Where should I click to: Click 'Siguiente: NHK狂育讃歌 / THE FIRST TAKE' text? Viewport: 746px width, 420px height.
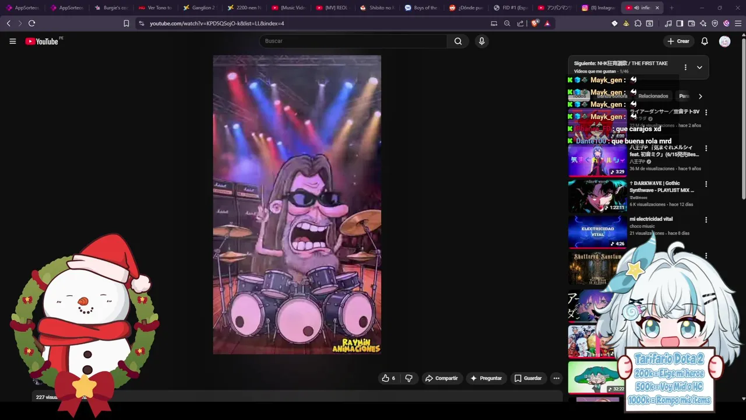tap(621, 63)
